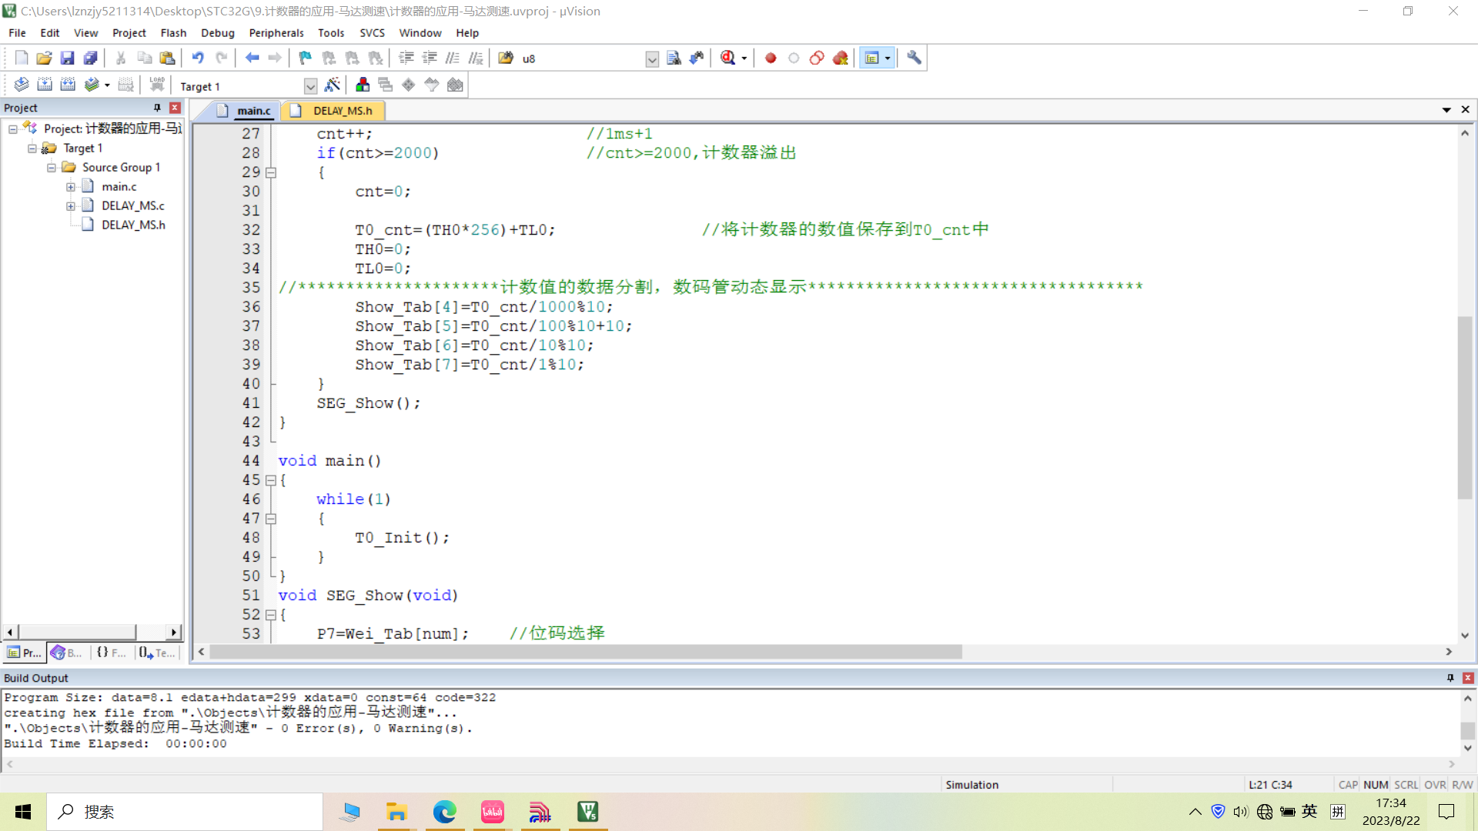Navigate backwards with blue left arrow
1478x831 pixels.
pyautogui.click(x=252, y=58)
